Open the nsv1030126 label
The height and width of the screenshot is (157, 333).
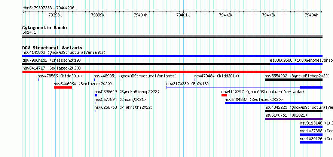317,139
